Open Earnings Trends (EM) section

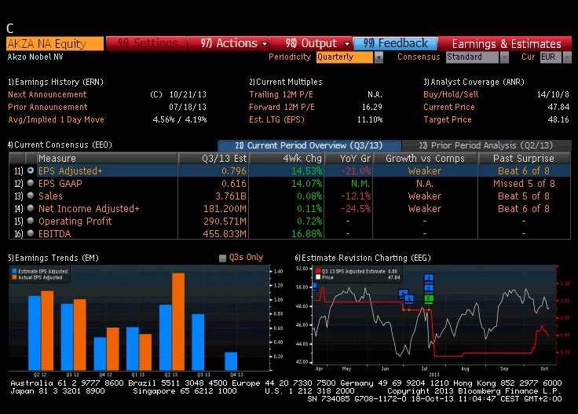click(53, 258)
